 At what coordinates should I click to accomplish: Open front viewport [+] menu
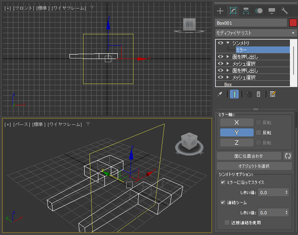pos(8,8)
